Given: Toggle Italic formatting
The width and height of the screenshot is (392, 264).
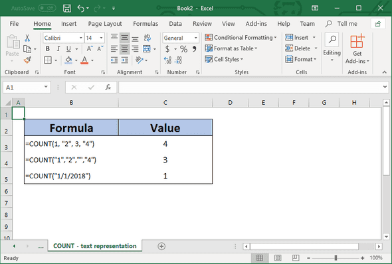Looking at the screenshot, I should [x=58, y=49].
